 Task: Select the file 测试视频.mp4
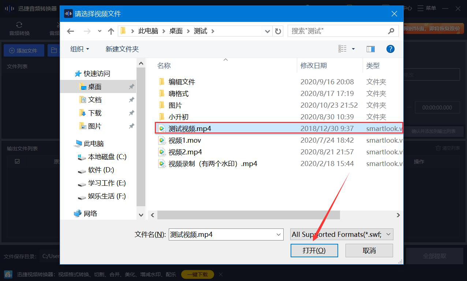(279, 128)
